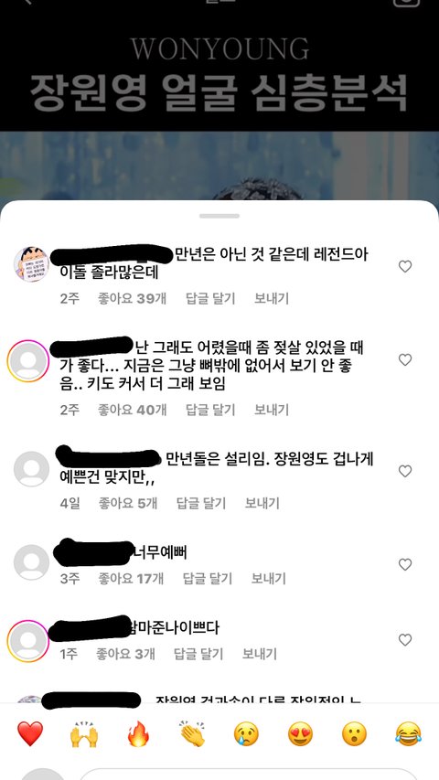This screenshot has width=439, height=780.
Task: Like the comment mentioning 레전드아이돌
Action: 405,267
